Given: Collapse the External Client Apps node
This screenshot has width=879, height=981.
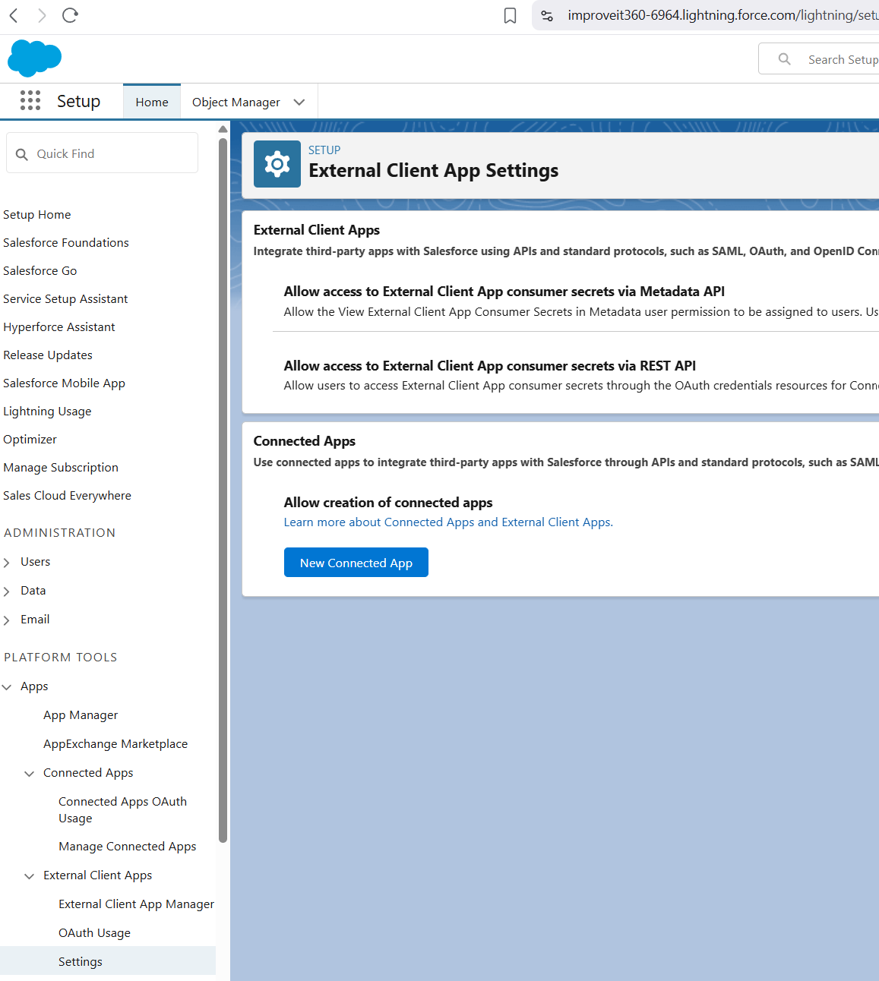Looking at the screenshot, I should coord(30,876).
